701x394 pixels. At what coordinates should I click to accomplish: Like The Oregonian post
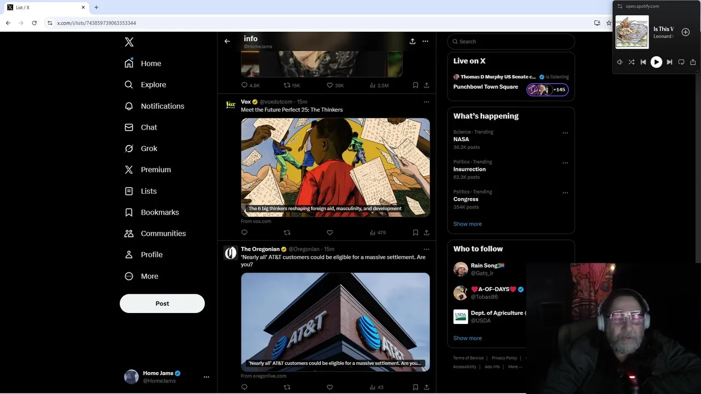pos(330,387)
